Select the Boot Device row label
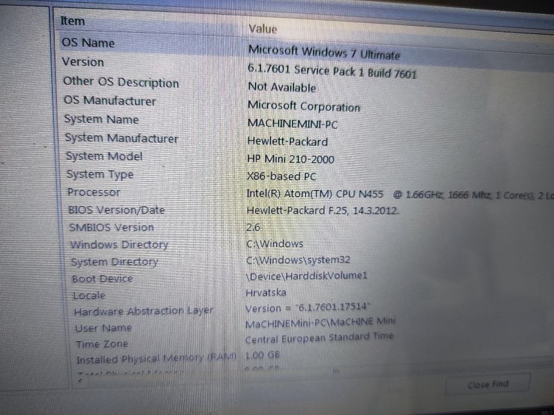Image resolution: width=554 pixels, height=415 pixels. (102, 279)
